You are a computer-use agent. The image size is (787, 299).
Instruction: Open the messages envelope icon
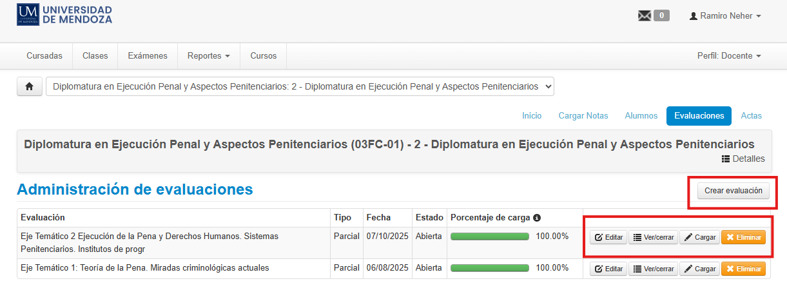click(644, 16)
